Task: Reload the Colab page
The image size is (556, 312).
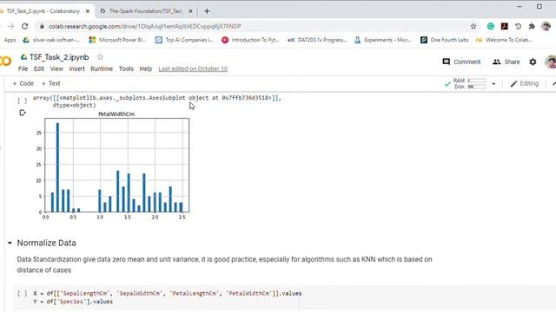Action: (25, 26)
